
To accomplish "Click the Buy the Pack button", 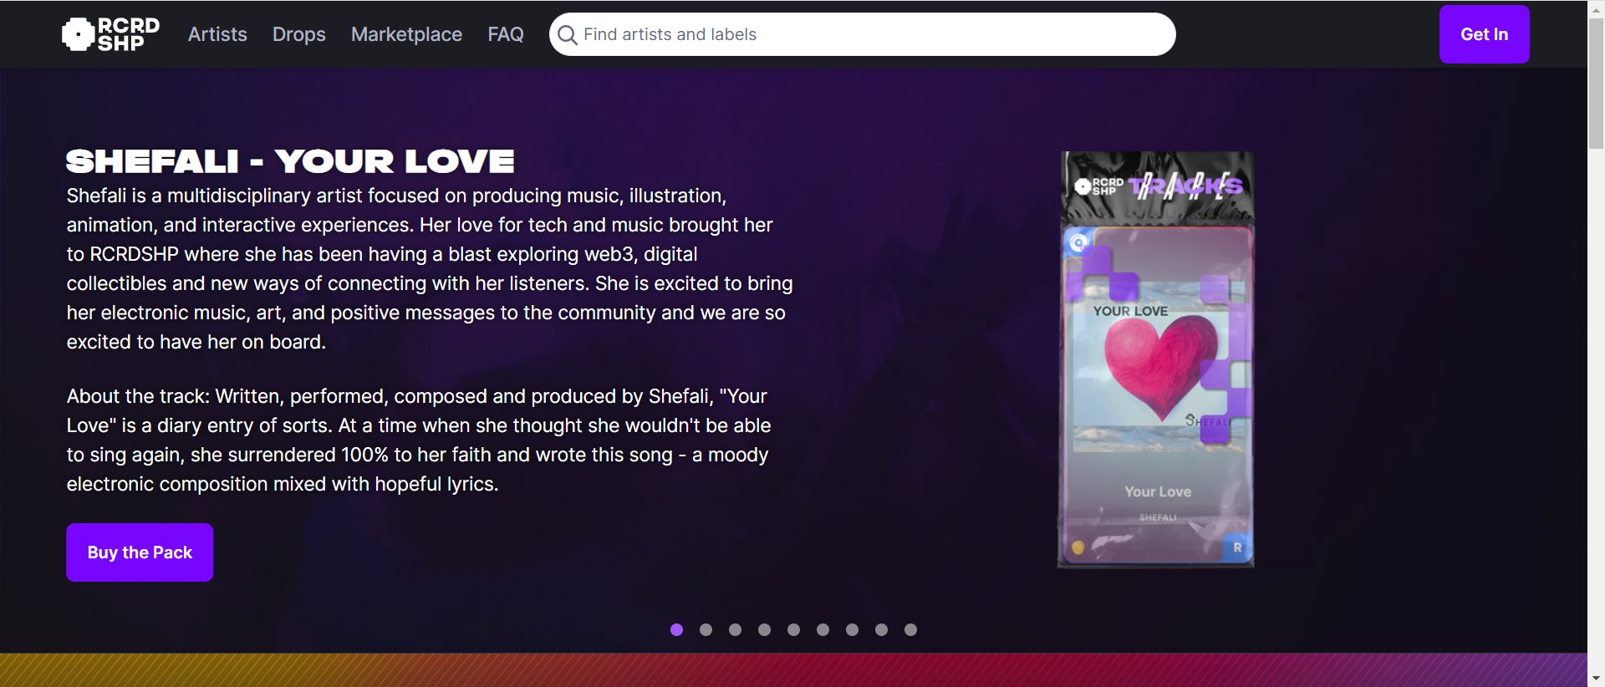I will pos(140,552).
